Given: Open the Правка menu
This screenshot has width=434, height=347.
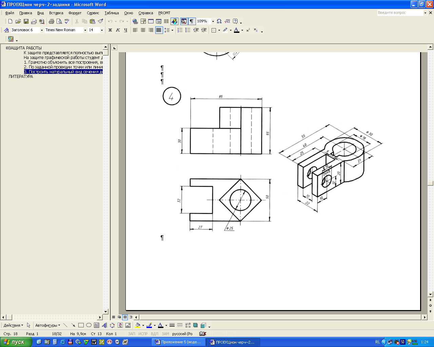Looking at the screenshot, I should coord(26,13).
